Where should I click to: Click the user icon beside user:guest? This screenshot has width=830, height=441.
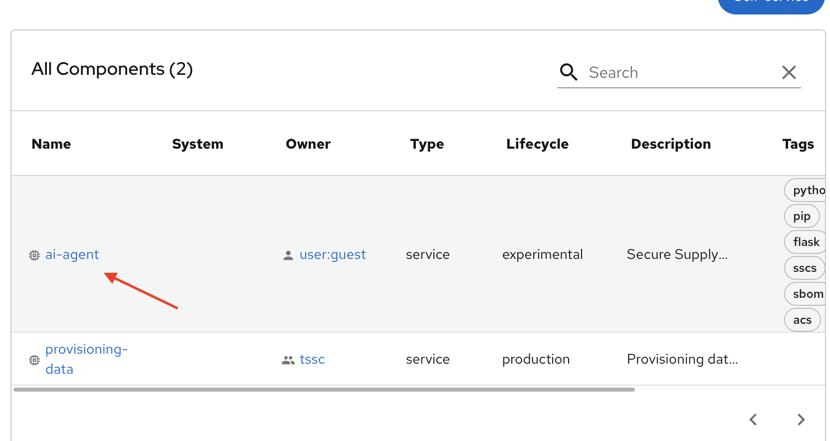(288, 255)
